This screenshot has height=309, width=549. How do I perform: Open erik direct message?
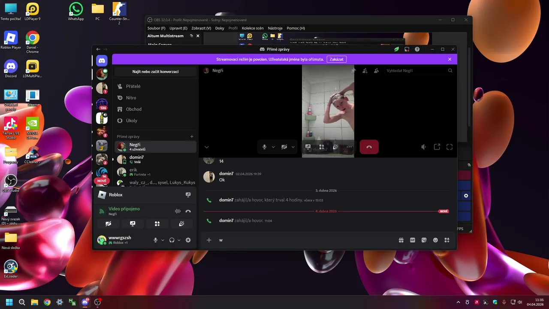click(155, 172)
